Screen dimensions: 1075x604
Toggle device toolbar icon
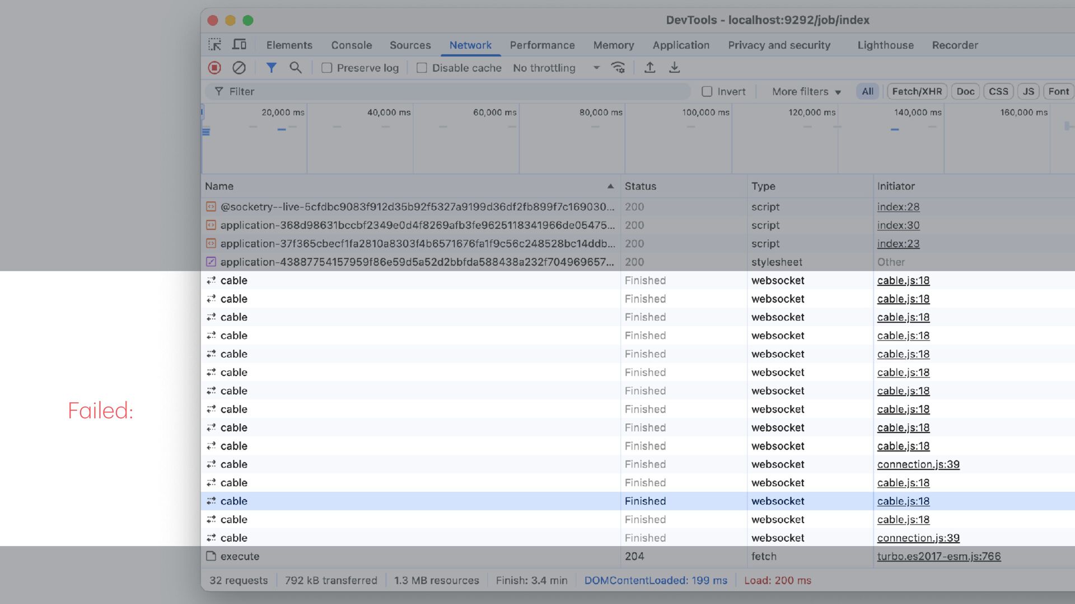point(240,45)
